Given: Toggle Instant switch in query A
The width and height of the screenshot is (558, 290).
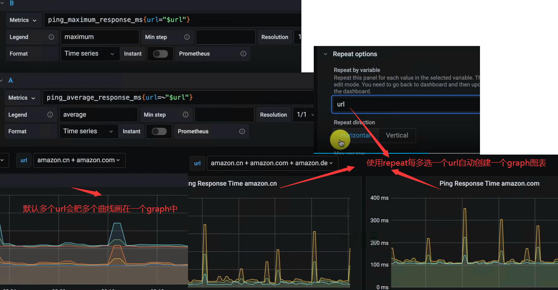Looking at the screenshot, I should 159,131.
